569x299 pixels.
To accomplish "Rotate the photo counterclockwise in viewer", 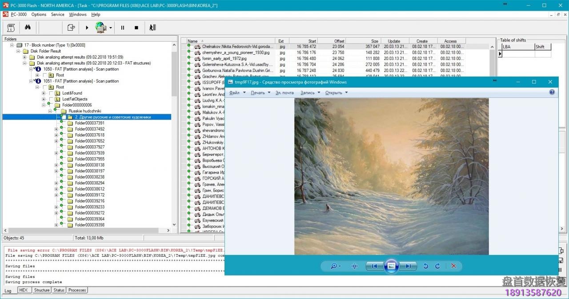I will (425, 266).
